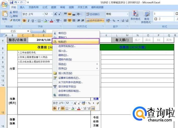
Task: Click the ribbon Increase Indent icon
Action: 82,21
